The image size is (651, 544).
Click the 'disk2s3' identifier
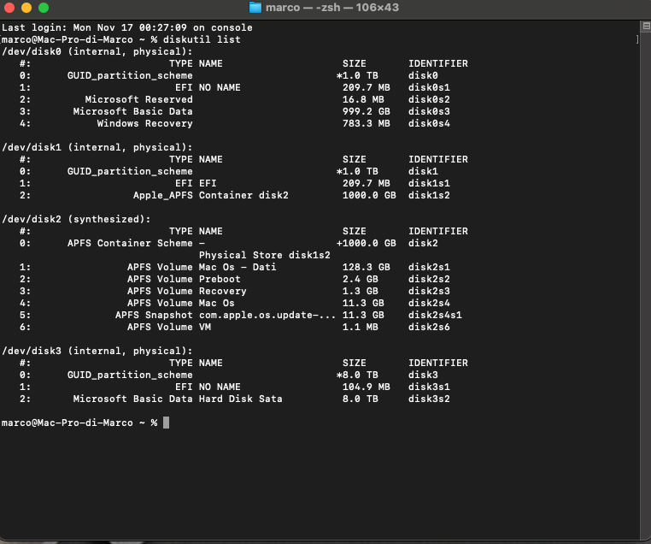[429, 291]
